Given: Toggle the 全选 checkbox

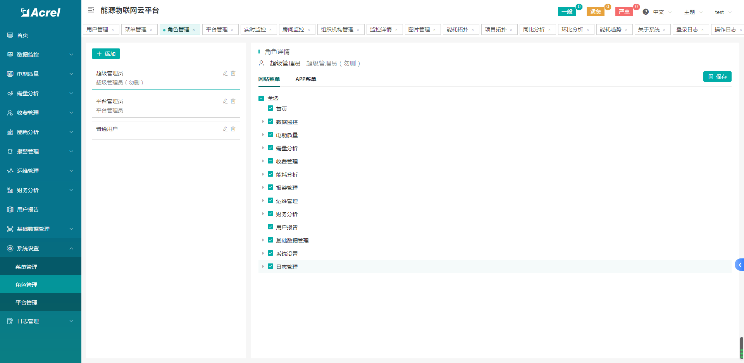Looking at the screenshot, I should [261, 98].
